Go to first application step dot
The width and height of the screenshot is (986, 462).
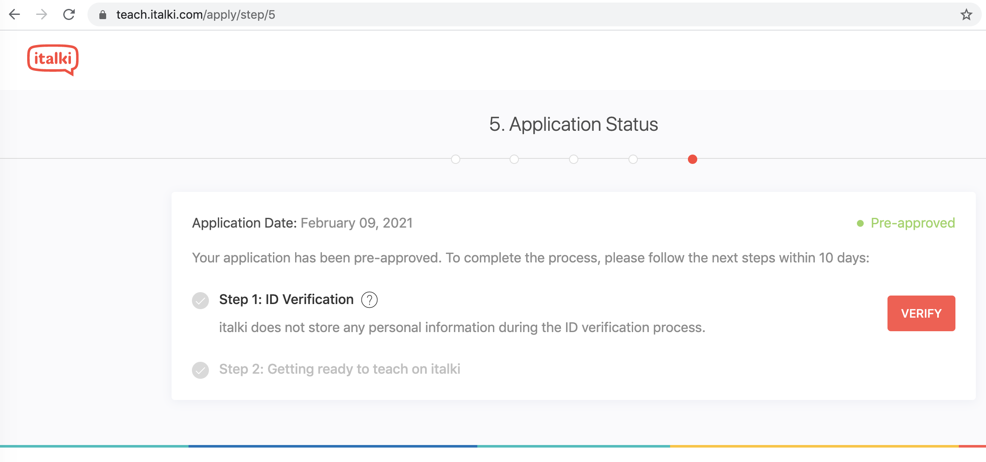pyautogui.click(x=456, y=159)
